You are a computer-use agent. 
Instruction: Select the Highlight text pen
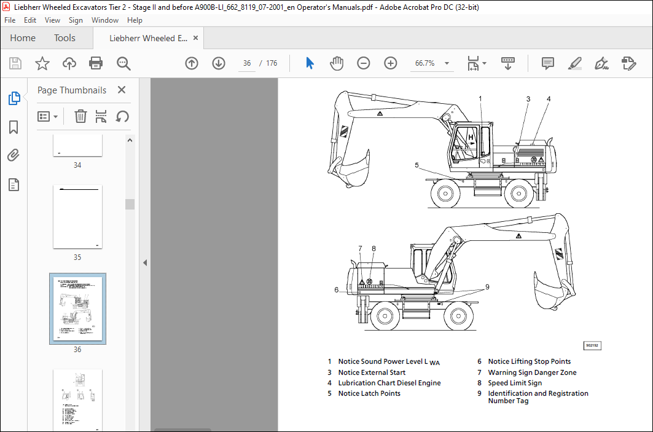point(575,63)
